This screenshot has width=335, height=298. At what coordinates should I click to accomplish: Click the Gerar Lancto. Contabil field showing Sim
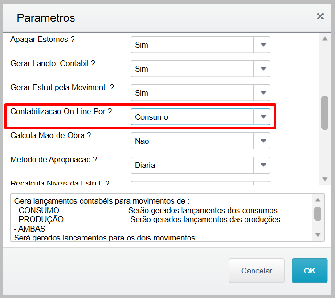click(x=192, y=69)
